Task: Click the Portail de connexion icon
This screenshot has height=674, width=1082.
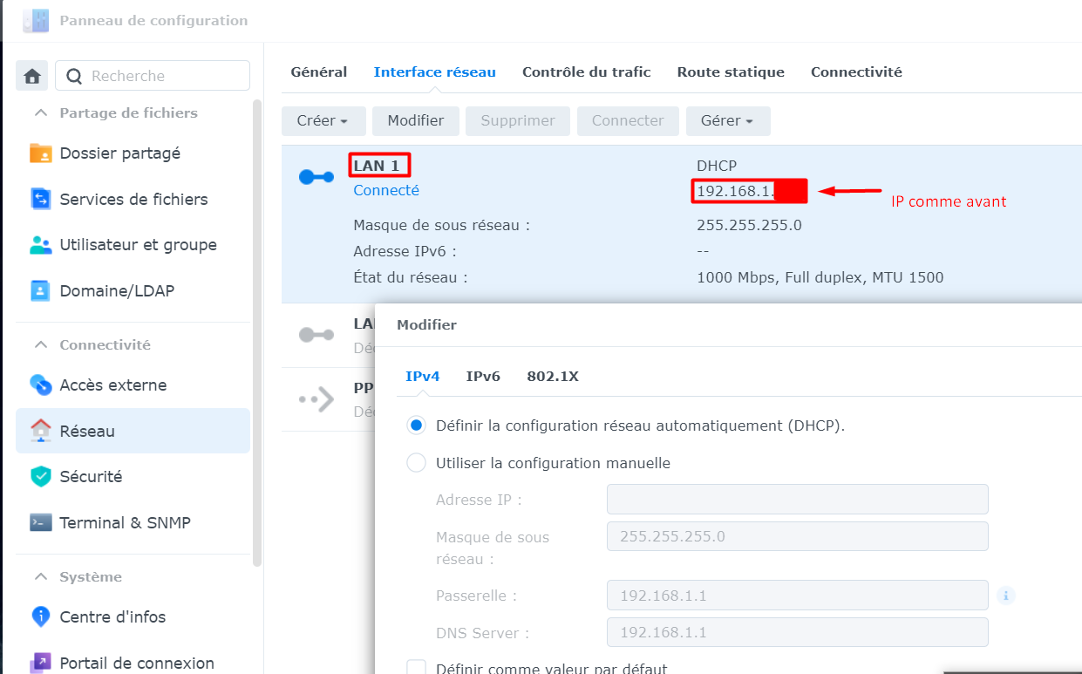Action: point(41,663)
